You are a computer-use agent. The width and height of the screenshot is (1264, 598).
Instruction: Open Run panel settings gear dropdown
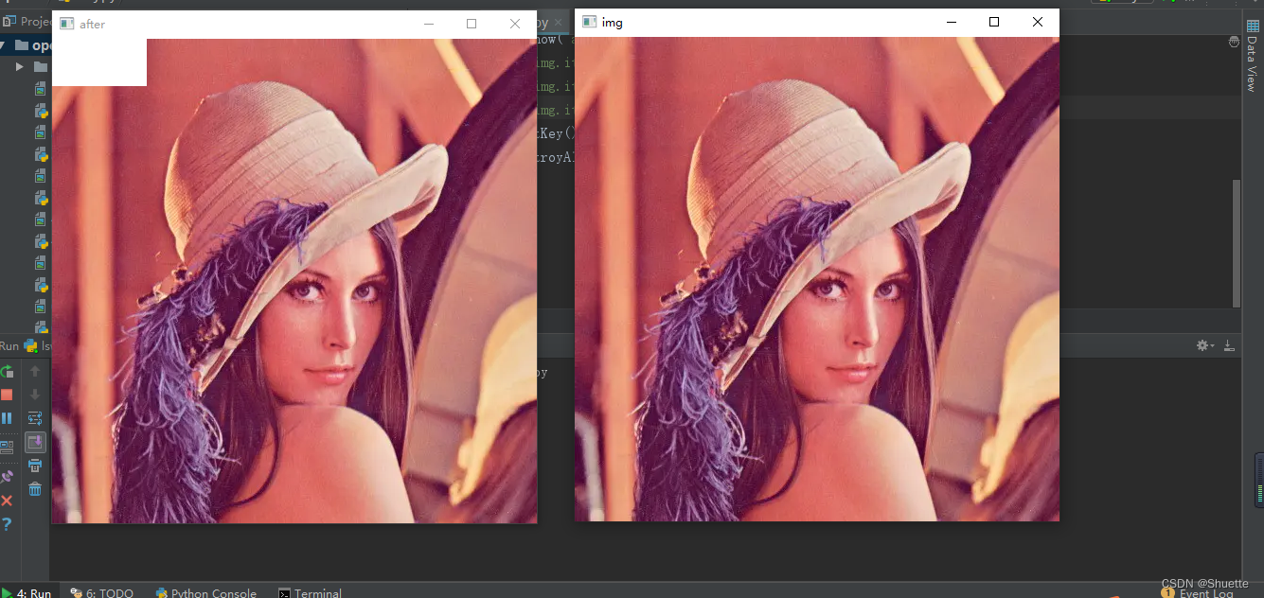[1205, 346]
